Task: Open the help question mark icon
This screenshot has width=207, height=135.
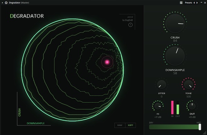Action: [130, 25]
